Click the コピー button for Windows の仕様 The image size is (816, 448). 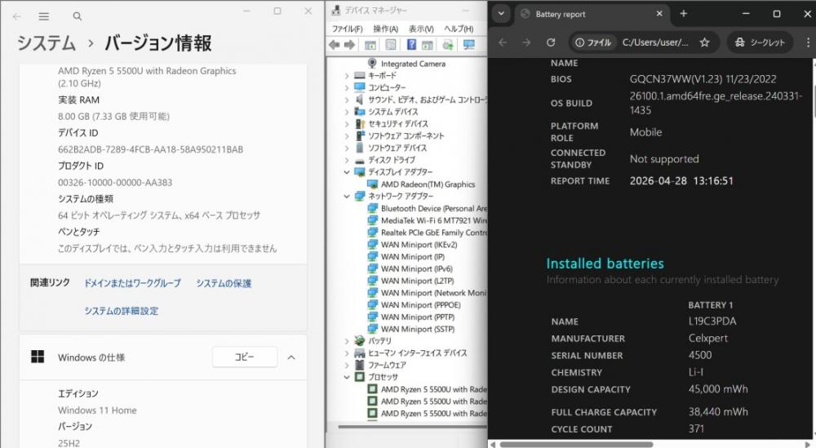tap(245, 357)
